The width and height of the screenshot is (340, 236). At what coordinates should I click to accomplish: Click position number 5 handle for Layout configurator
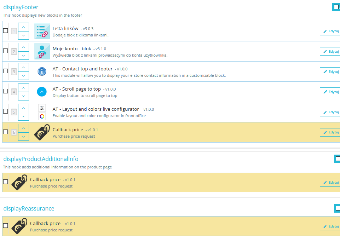point(14,112)
